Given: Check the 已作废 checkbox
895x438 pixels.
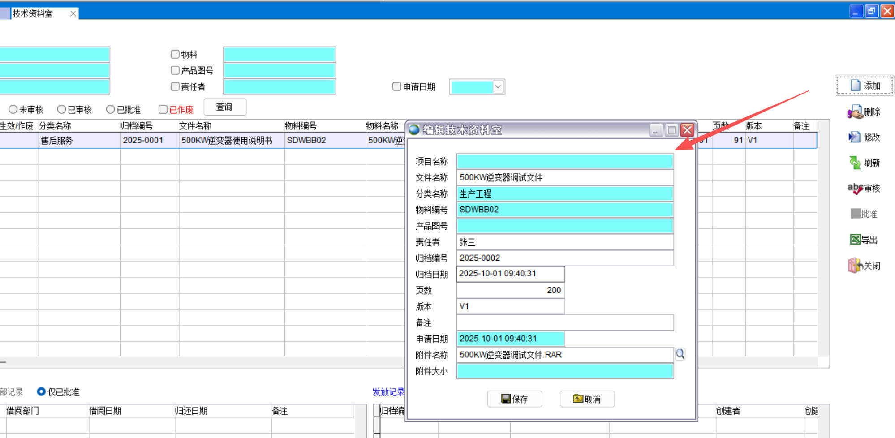Looking at the screenshot, I should click(163, 109).
